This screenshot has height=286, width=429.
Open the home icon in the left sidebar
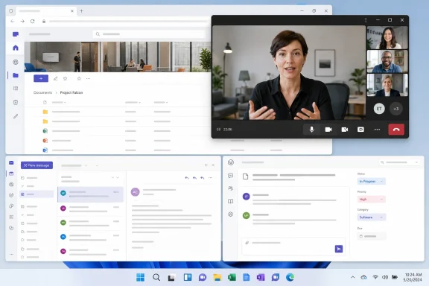point(16,48)
